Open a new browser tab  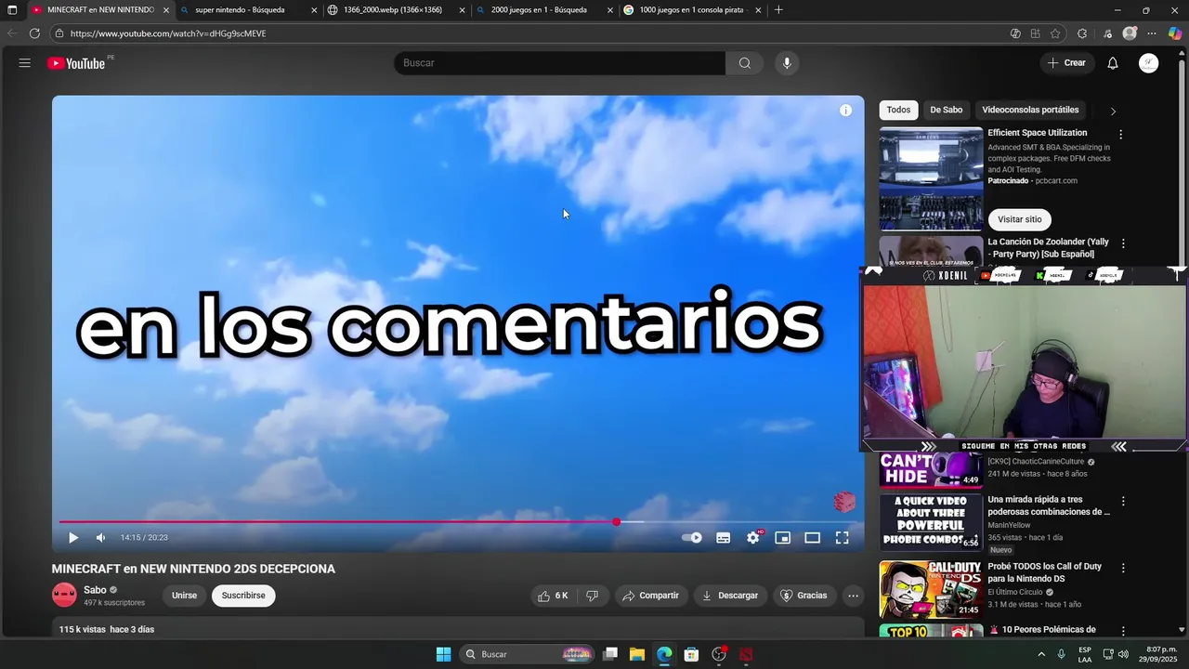(x=778, y=10)
